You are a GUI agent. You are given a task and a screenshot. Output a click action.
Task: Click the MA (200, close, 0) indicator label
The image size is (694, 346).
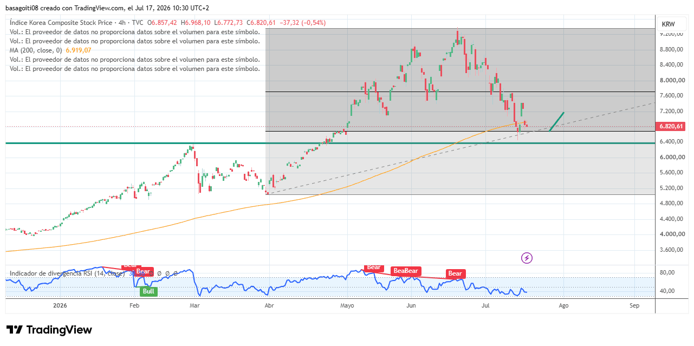pyautogui.click(x=36, y=50)
